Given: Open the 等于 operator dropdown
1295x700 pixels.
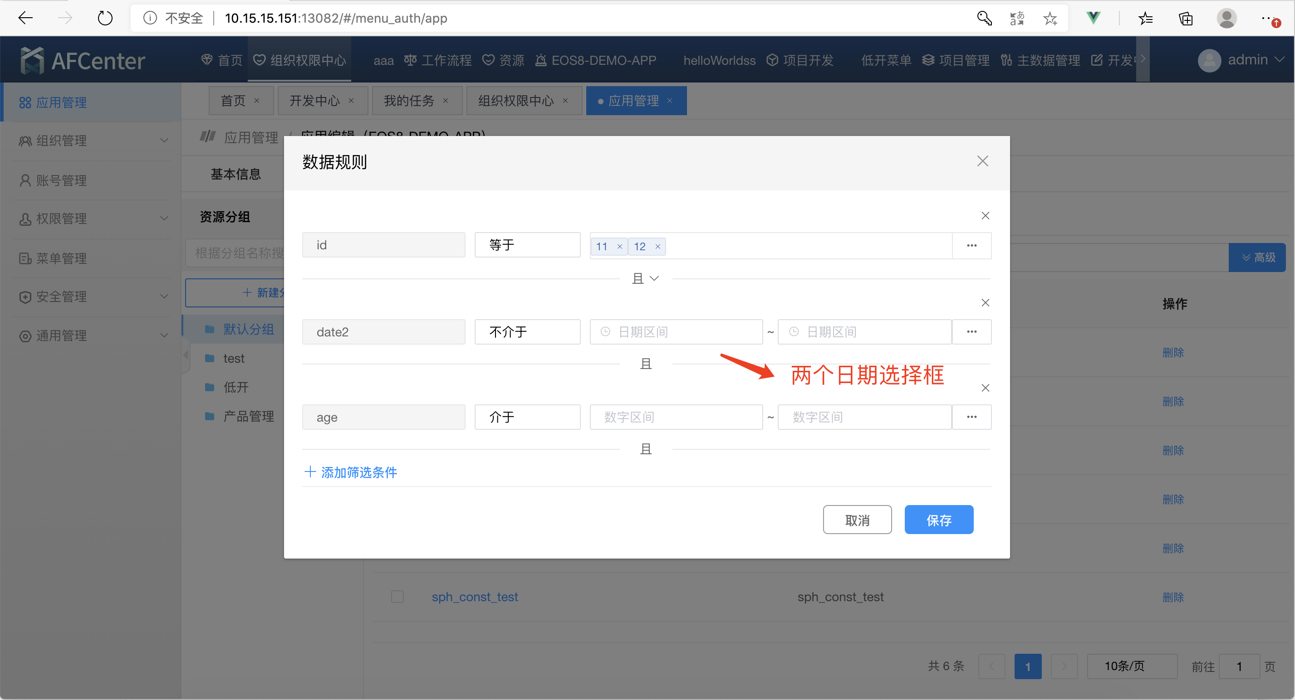Looking at the screenshot, I should (527, 245).
